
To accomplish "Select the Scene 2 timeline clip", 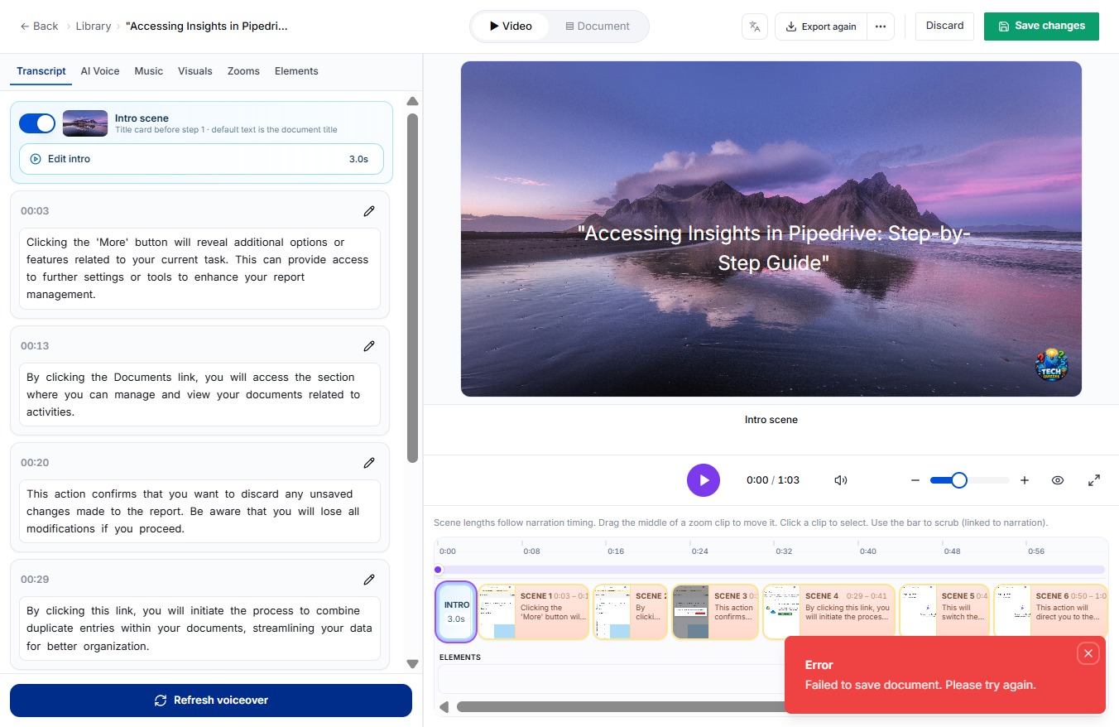I will (631, 612).
